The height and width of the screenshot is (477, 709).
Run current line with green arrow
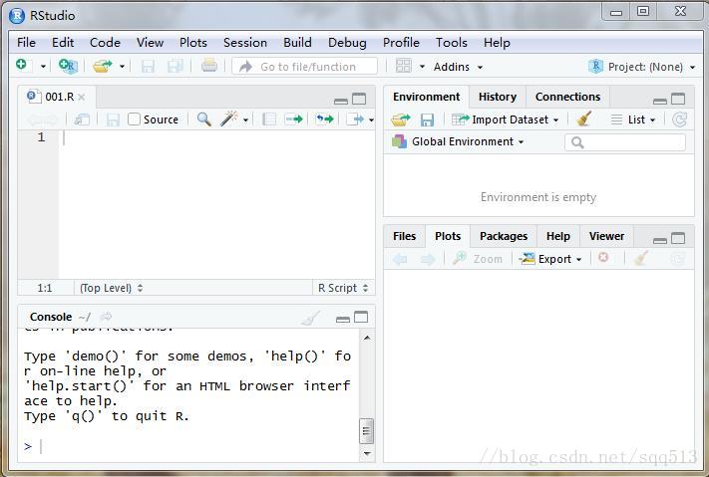(294, 119)
